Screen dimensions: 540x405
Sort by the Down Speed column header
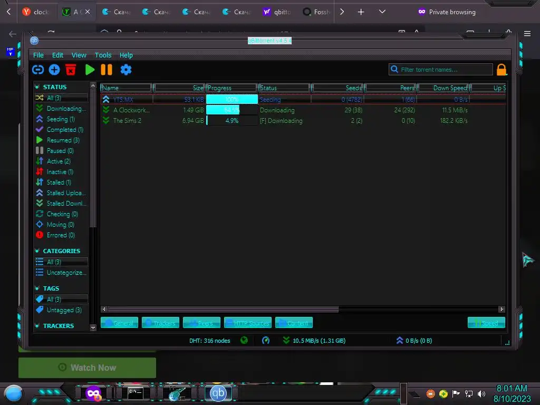pos(443,88)
